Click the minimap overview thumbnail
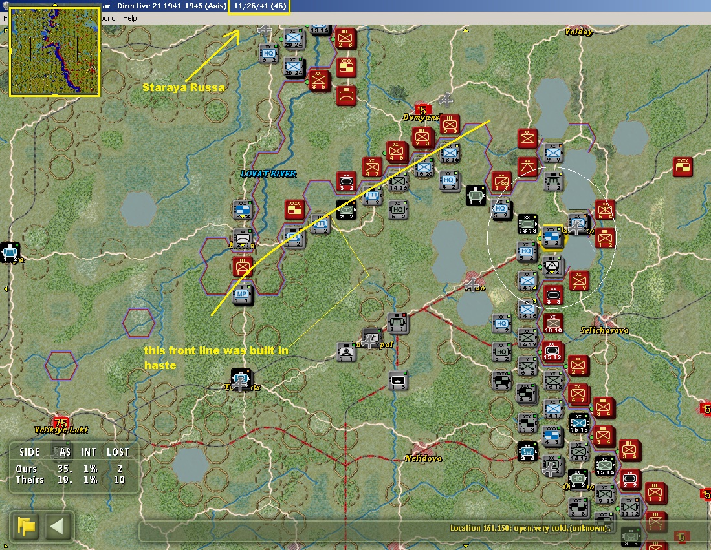The width and height of the screenshot is (711, 550). (x=54, y=51)
